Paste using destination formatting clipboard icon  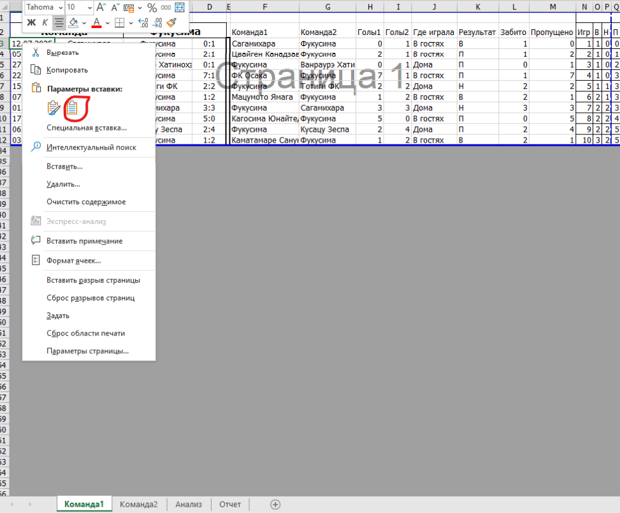click(72, 108)
